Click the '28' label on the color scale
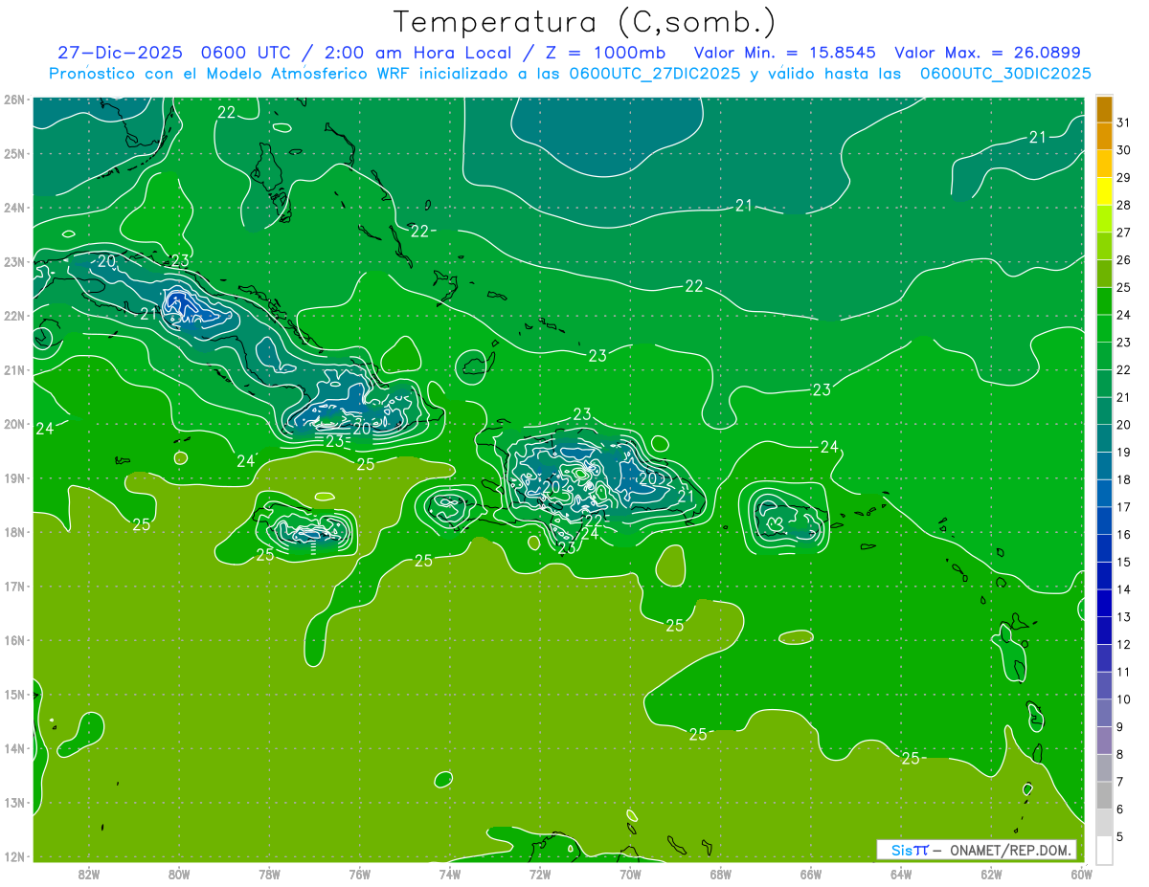 [x=1124, y=206]
